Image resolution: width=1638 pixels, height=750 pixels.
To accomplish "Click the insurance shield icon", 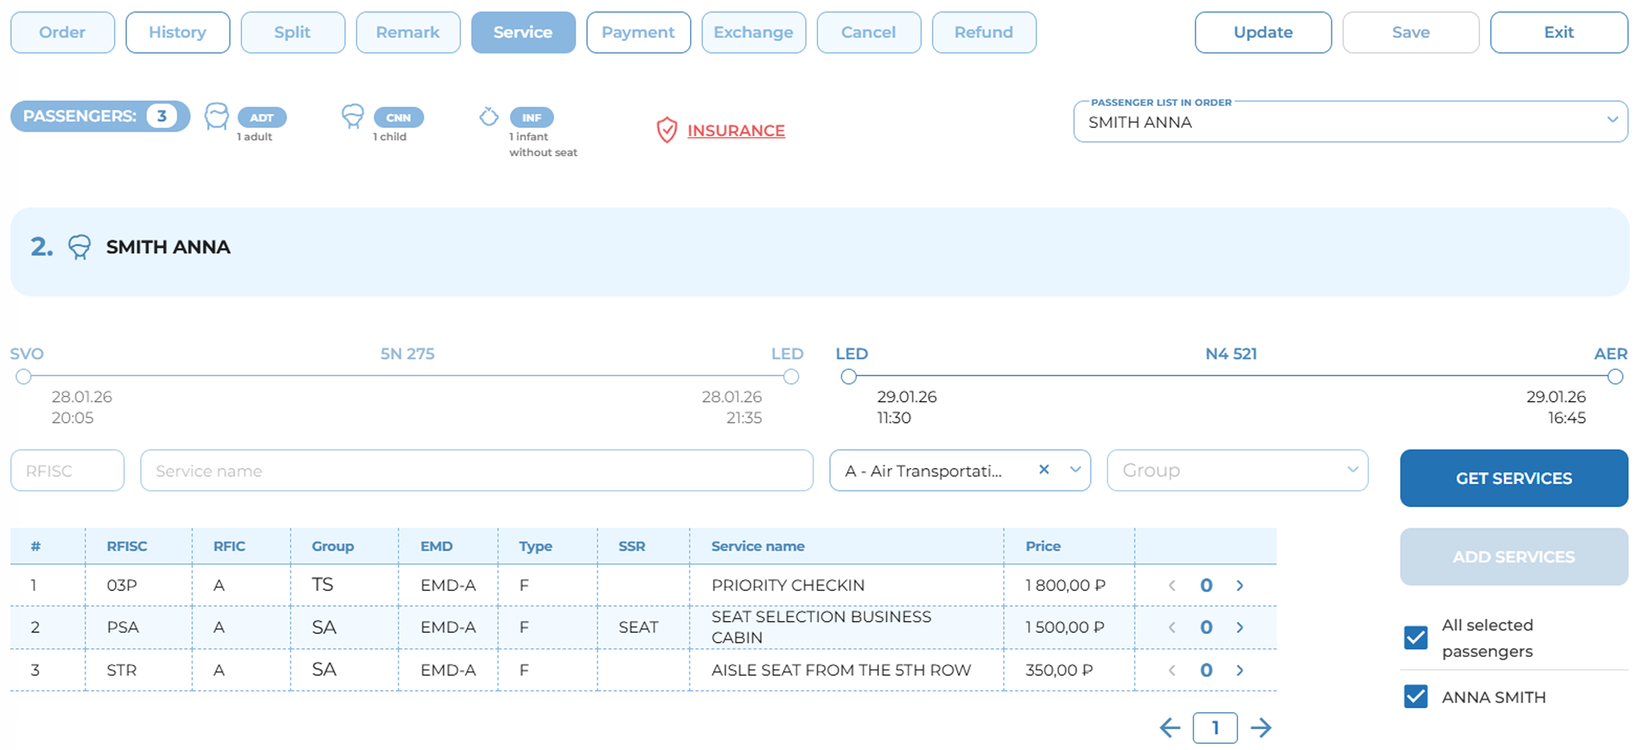I will 666,130.
